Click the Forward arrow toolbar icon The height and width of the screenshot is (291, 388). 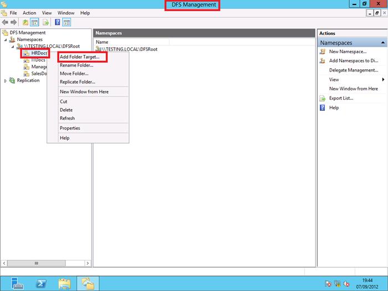point(14,23)
